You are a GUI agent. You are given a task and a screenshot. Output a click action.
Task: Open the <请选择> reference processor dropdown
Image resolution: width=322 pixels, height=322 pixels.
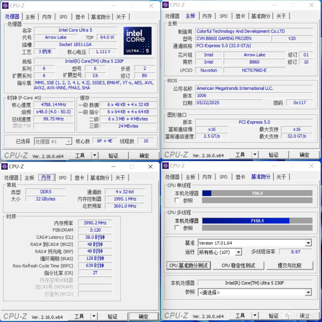coord(308,293)
